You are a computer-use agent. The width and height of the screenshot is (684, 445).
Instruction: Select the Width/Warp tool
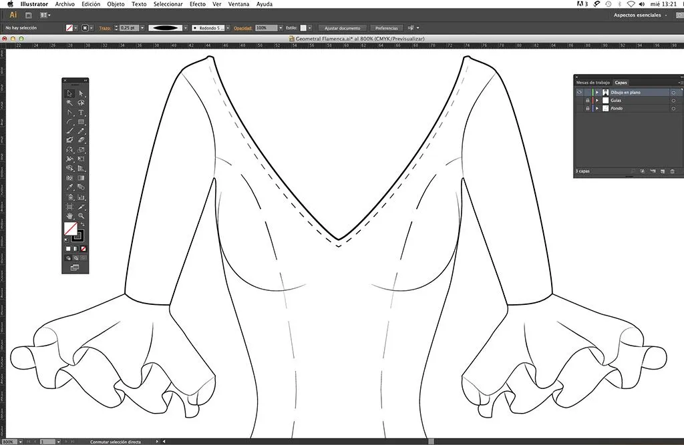[x=69, y=159]
